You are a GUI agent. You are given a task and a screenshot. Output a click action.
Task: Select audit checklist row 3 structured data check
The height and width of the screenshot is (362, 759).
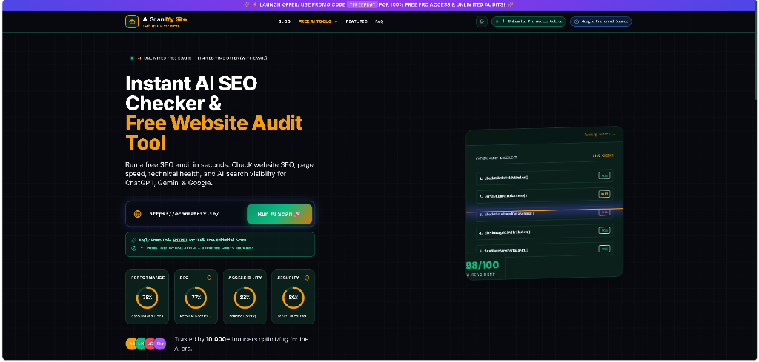[506, 214]
